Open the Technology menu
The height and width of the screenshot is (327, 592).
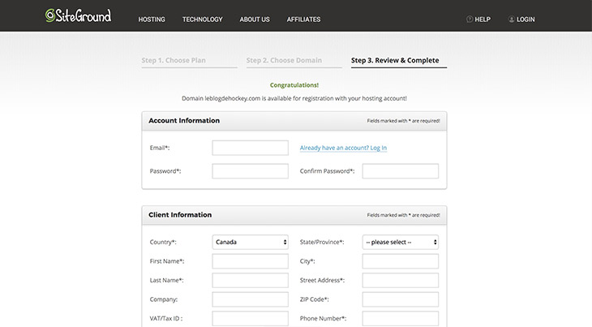click(203, 19)
